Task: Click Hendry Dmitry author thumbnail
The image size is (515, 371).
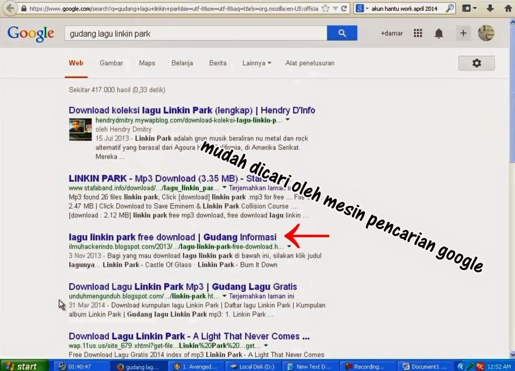Action: [80, 129]
